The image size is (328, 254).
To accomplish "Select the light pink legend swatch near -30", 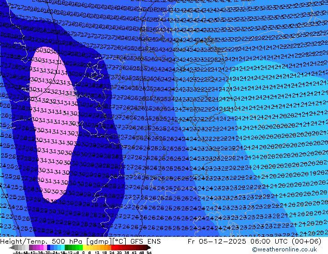I will 45,247.
